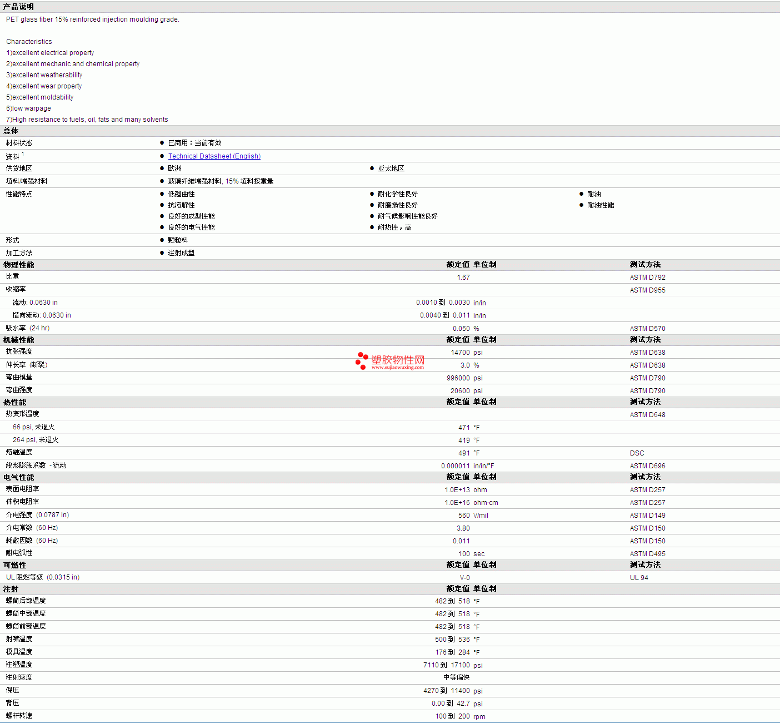This screenshot has height=723, width=780.
Task: Click the red-dot watermark logo icon
Action: [362, 360]
